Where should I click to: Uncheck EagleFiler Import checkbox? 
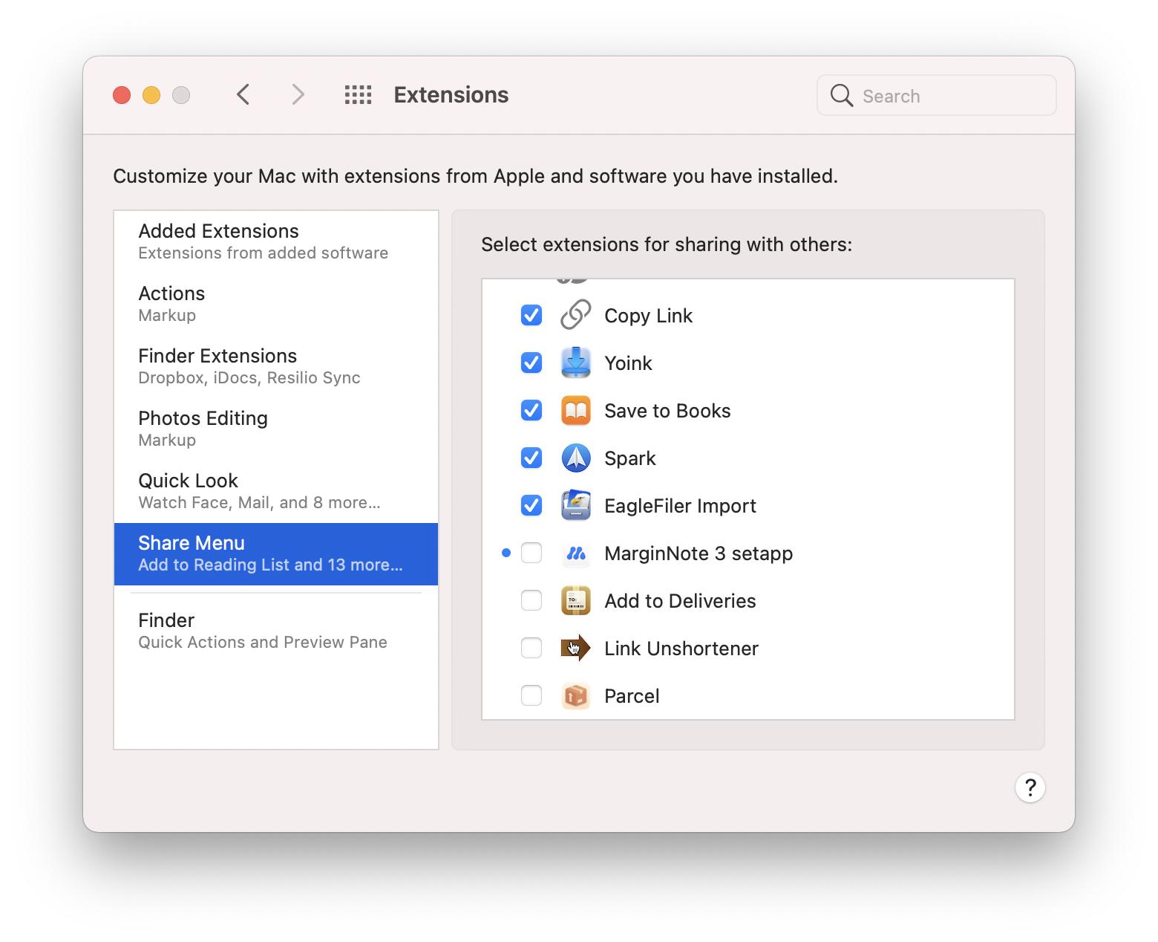[x=531, y=505]
